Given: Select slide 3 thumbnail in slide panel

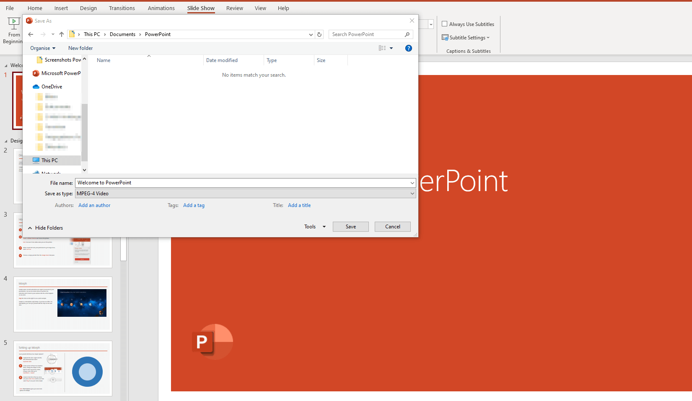Looking at the screenshot, I should click(63, 253).
